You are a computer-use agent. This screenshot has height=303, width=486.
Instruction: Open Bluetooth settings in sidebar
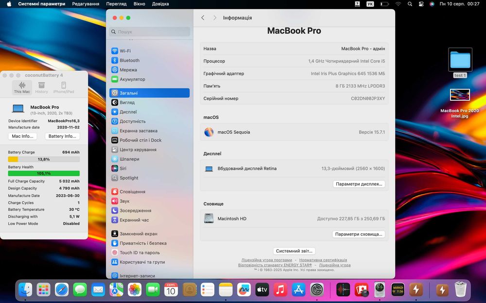point(149,60)
